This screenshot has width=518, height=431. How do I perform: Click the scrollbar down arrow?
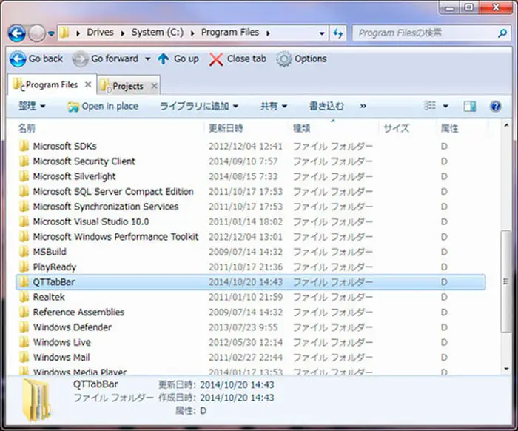pos(506,369)
